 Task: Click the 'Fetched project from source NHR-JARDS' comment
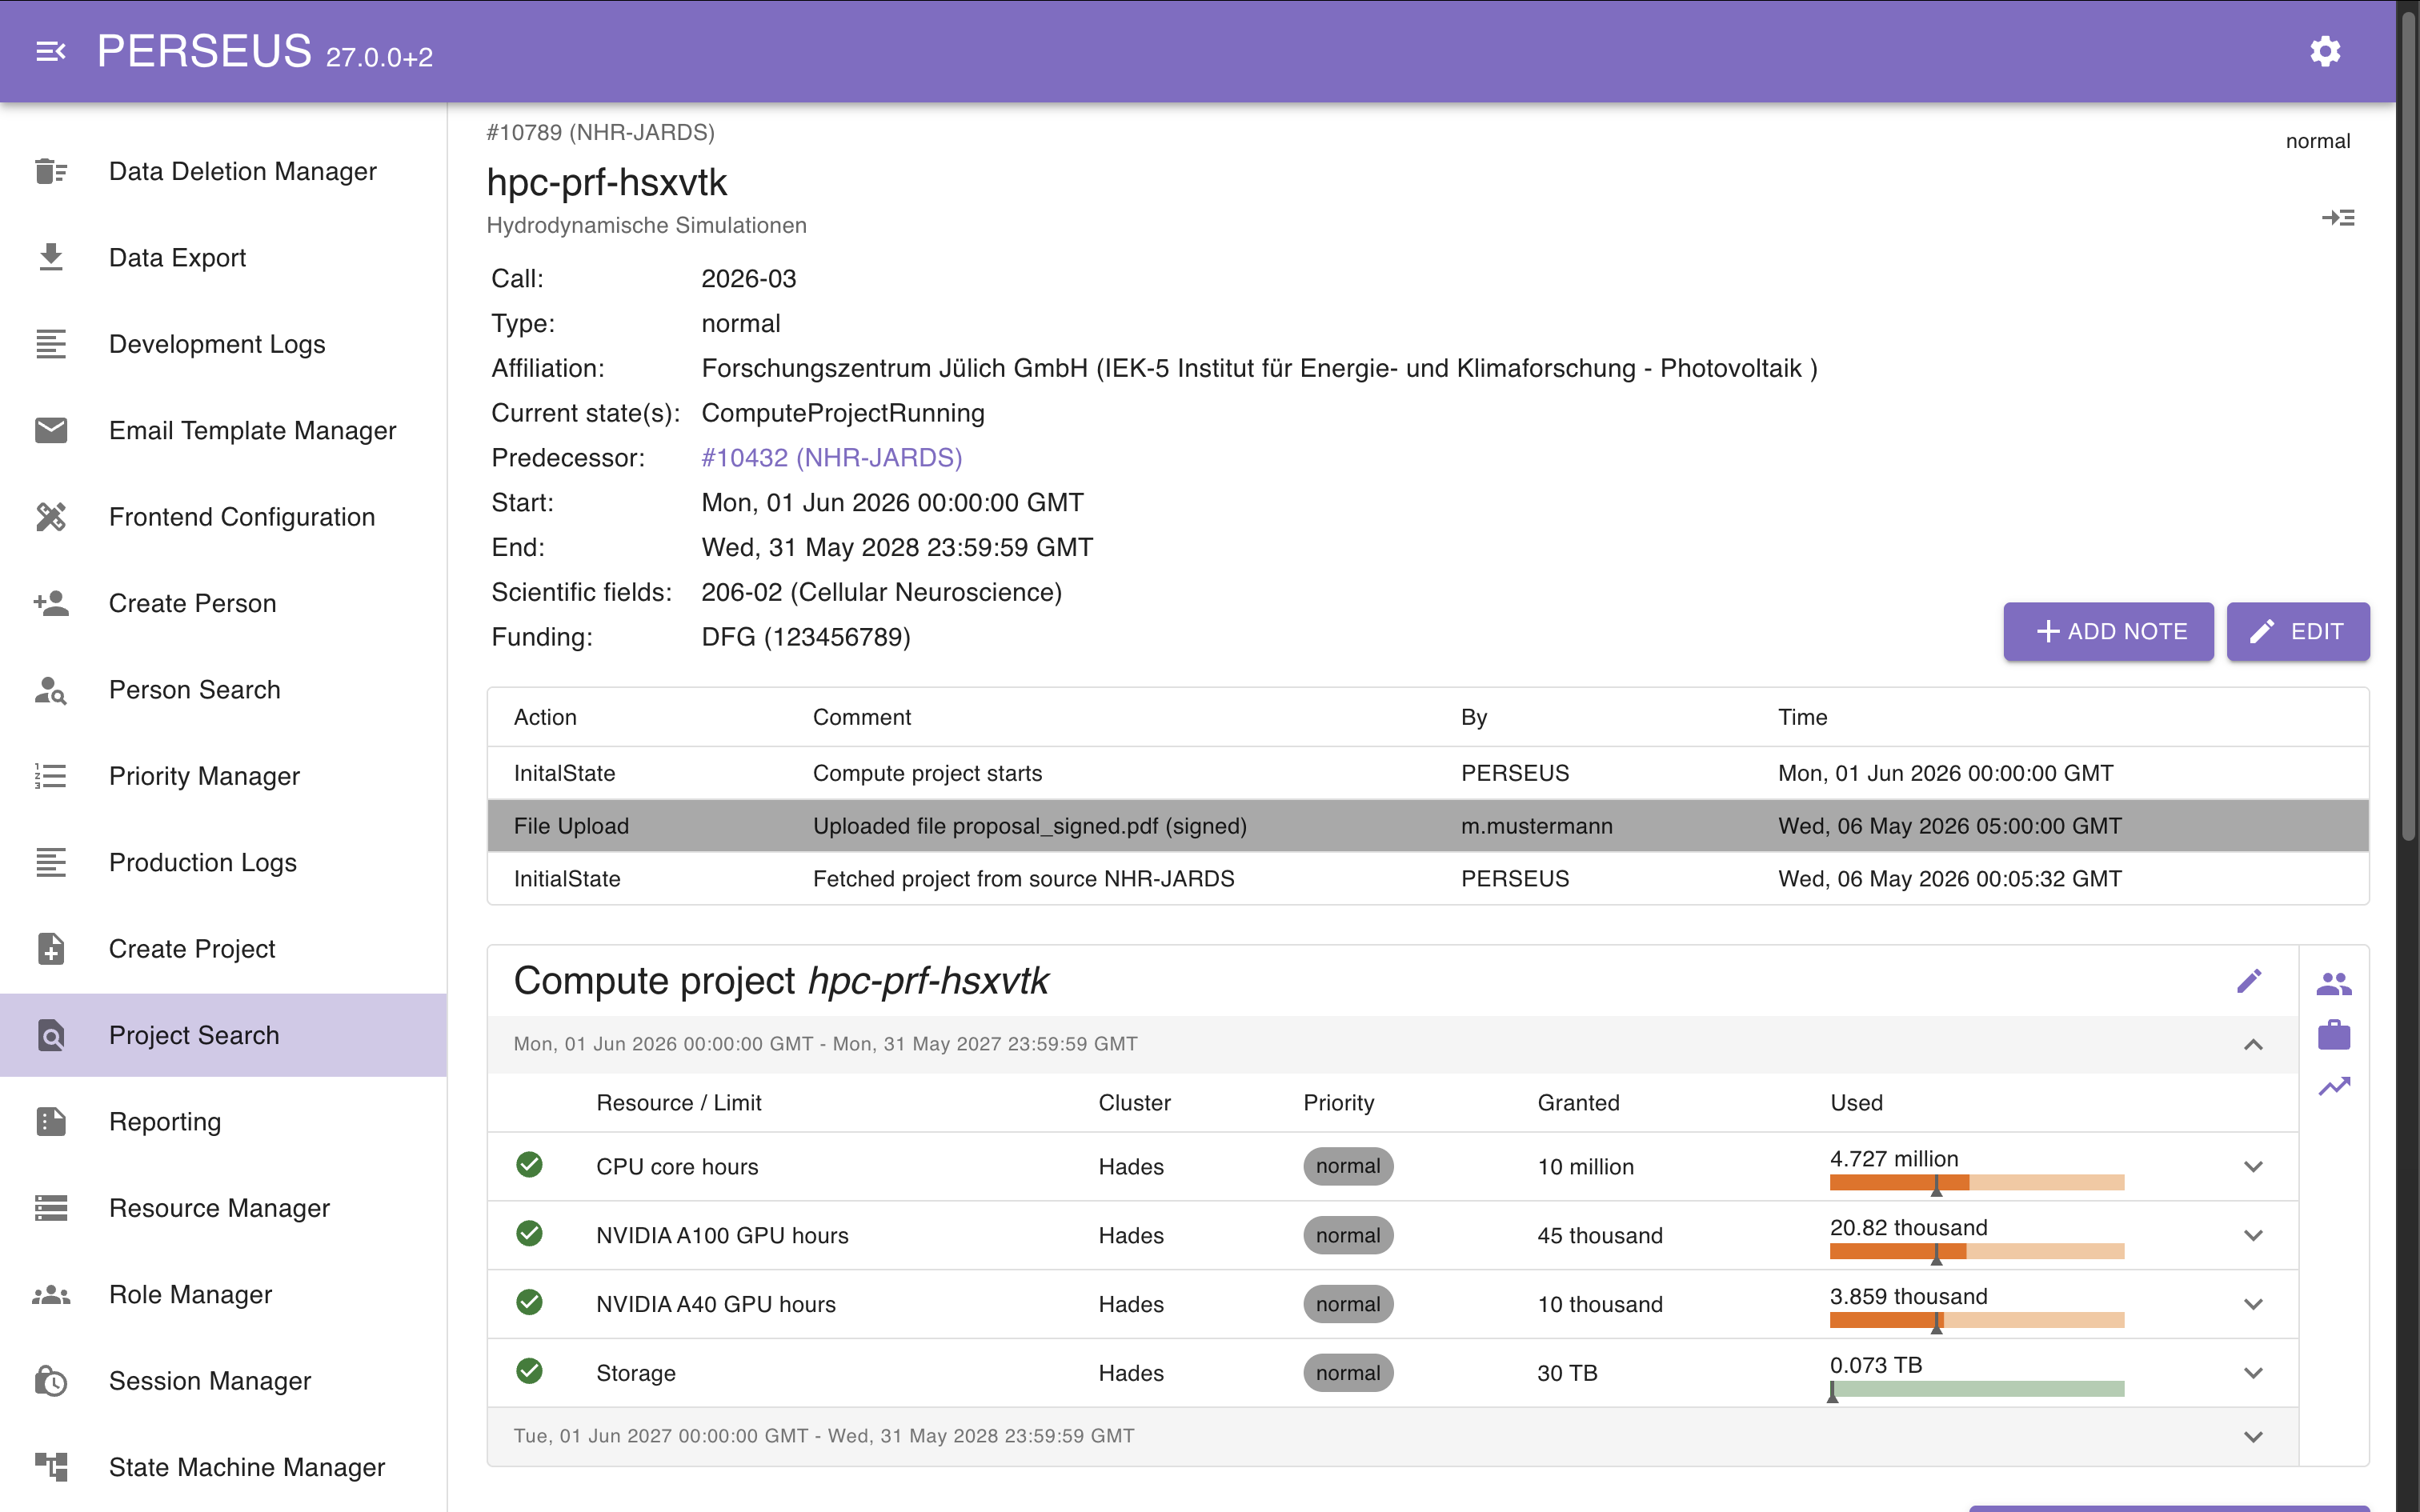[x=1023, y=878]
